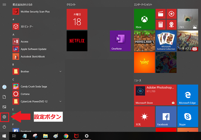Open Adobe Photoshop Microsoft Store tile
Viewport: 201px width, 140px height.
pos(155,95)
